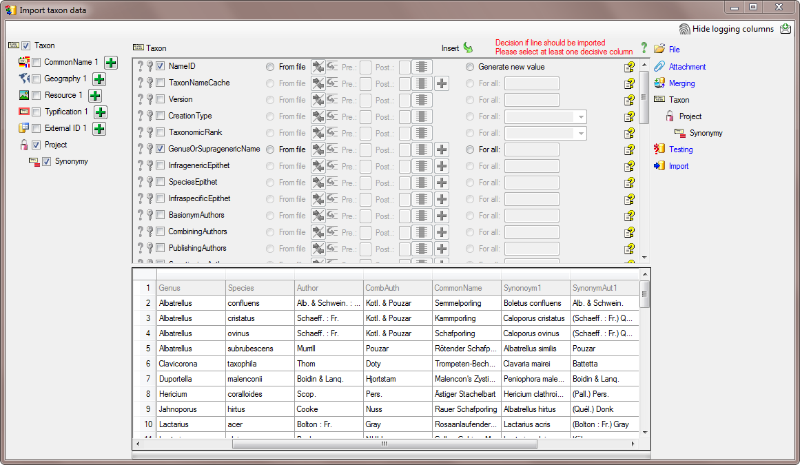800x465 pixels.
Task: Enable the TaxonNameCache checkbox
Action: point(160,83)
